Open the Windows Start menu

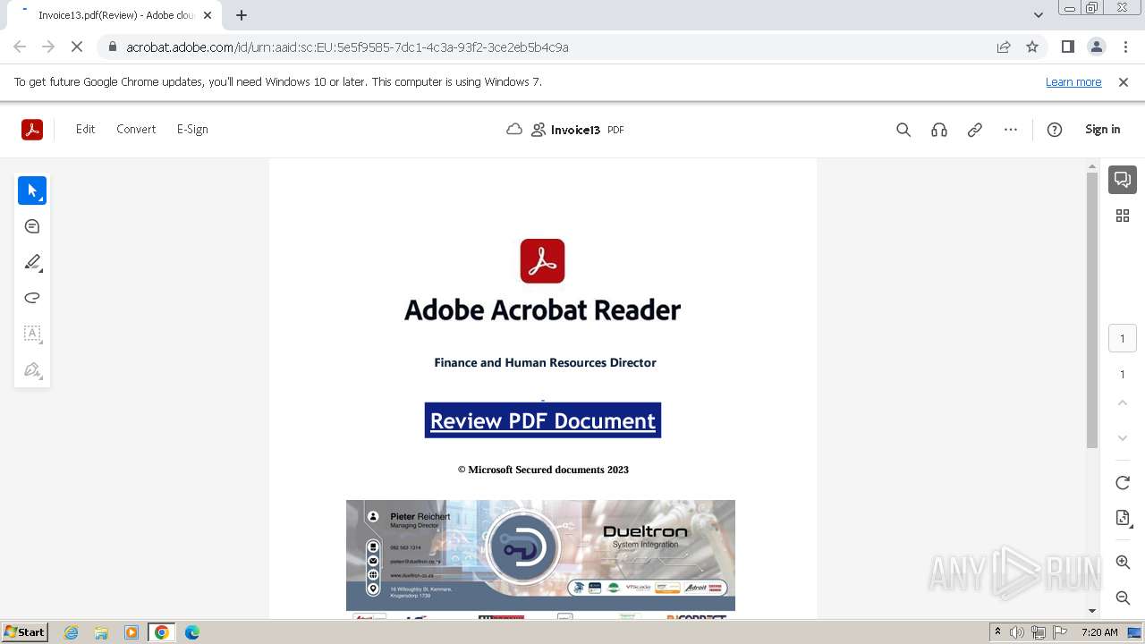25,632
